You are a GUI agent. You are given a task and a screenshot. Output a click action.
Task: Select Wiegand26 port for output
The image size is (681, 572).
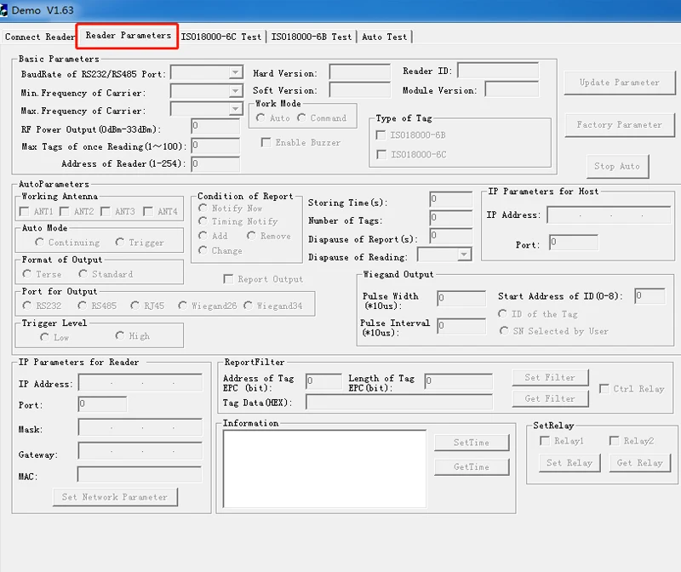click(x=183, y=306)
